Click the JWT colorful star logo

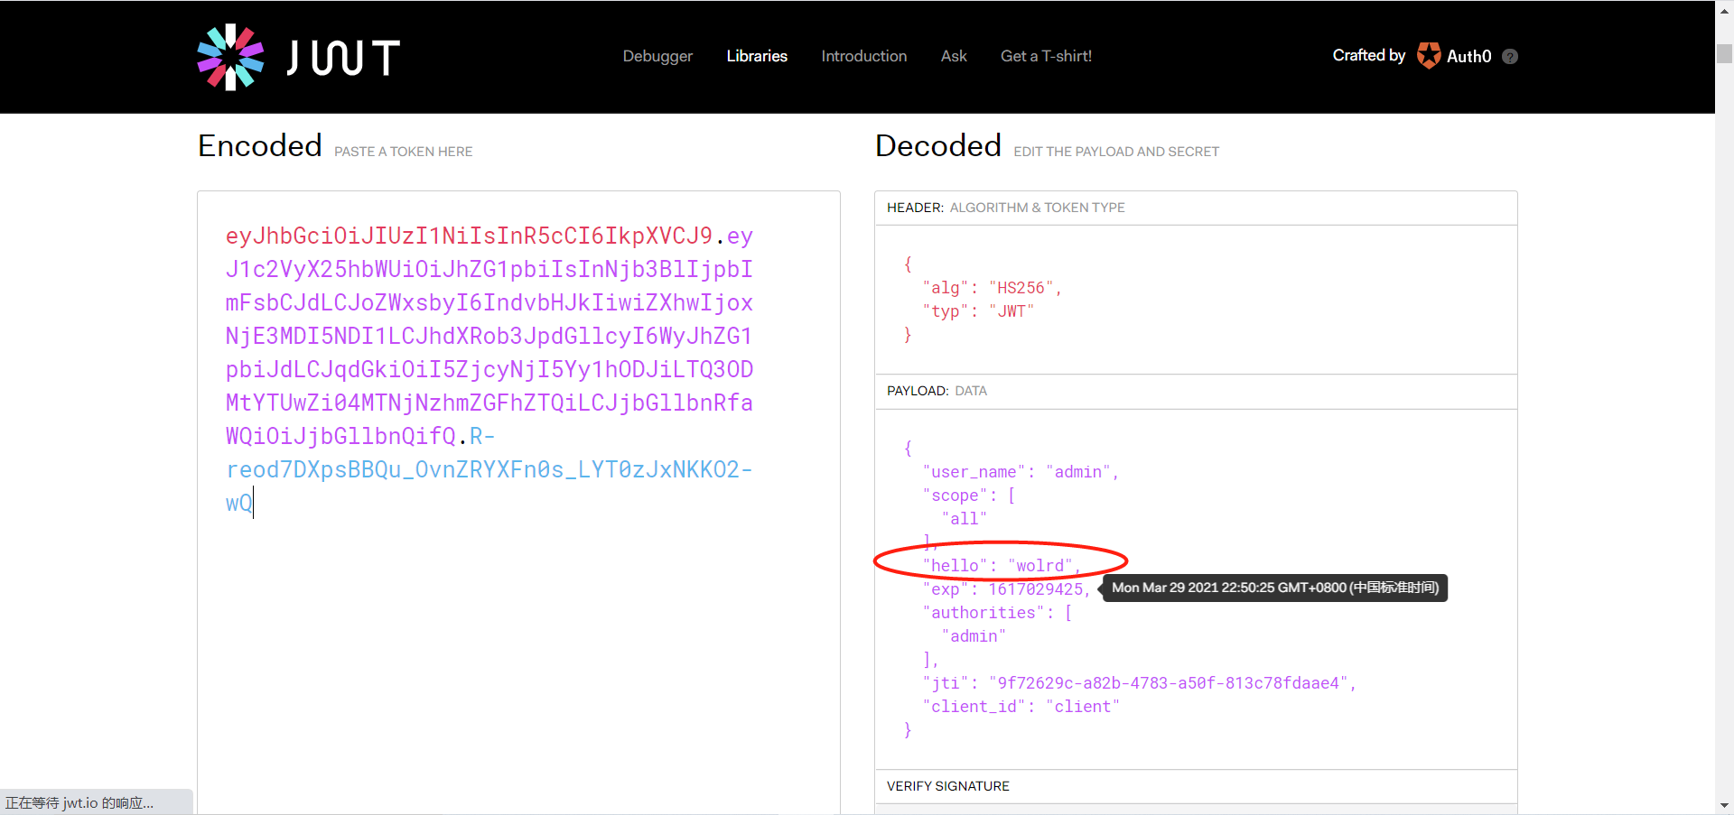click(230, 57)
